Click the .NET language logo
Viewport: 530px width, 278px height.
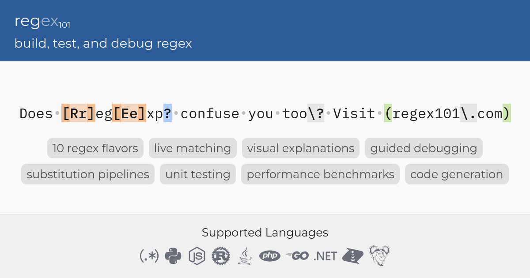click(x=326, y=256)
